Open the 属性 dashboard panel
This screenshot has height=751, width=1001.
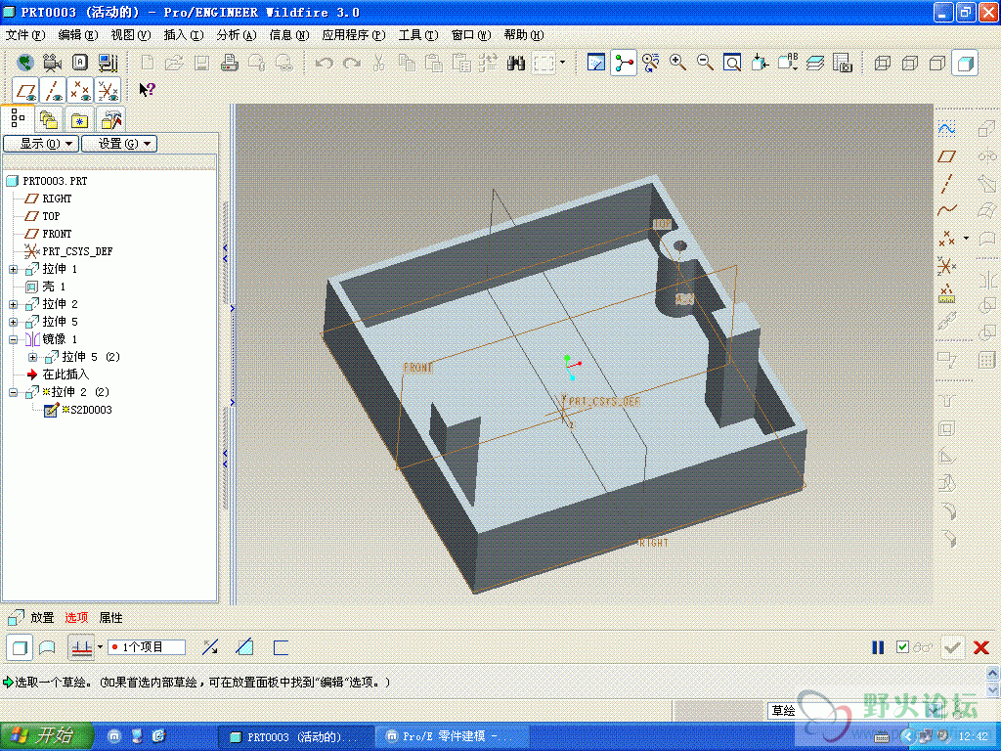pyautogui.click(x=110, y=618)
